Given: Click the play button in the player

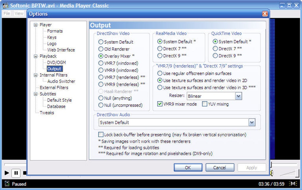Looking at the screenshot, I should [7, 173].
